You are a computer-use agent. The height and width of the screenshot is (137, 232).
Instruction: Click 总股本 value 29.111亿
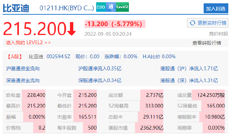(x=153, y=117)
